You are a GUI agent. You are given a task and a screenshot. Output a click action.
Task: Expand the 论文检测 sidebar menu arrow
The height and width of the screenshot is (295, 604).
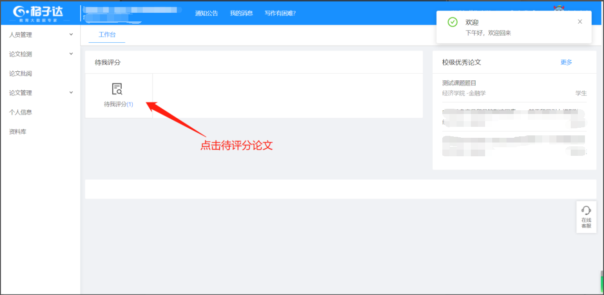click(71, 54)
